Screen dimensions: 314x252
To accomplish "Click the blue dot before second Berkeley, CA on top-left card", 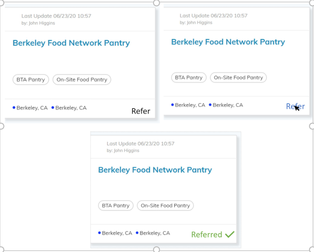I will coord(52,108).
